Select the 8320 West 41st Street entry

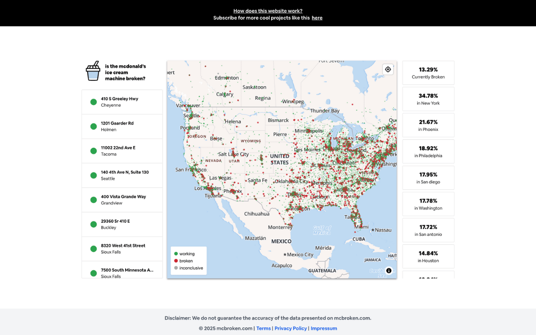click(x=122, y=249)
